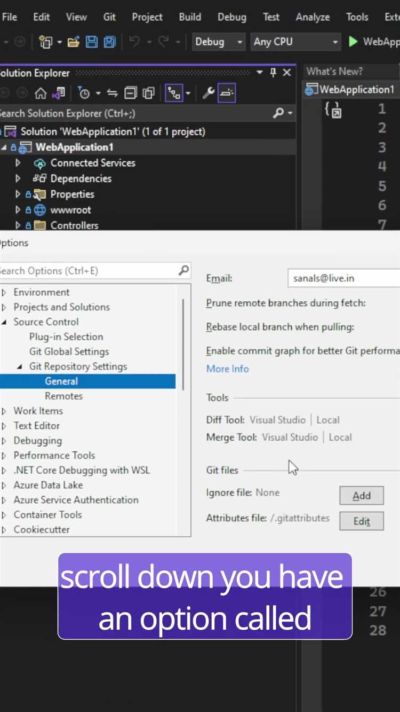Expand the Environment options node

(x=4, y=292)
